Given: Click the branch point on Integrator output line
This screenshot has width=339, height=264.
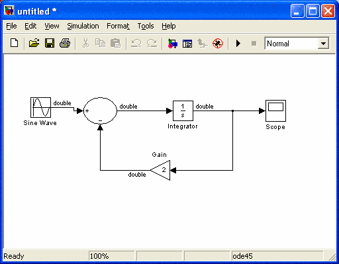Looking at the screenshot, I should point(232,110).
